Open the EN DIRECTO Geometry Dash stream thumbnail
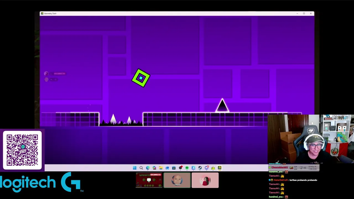The height and width of the screenshot is (199, 354). point(149,180)
